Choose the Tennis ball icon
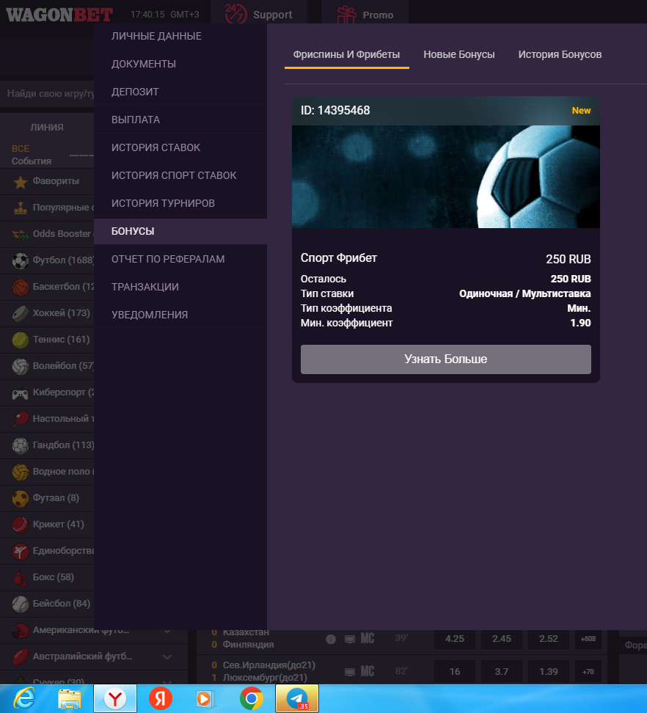The image size is (647, 713). click(x=21, y=340)
